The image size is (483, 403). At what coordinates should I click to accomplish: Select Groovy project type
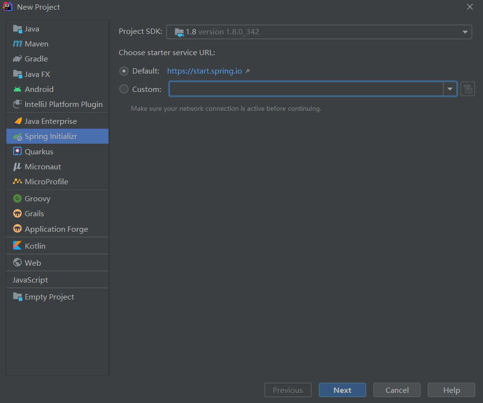click(57, 198)
